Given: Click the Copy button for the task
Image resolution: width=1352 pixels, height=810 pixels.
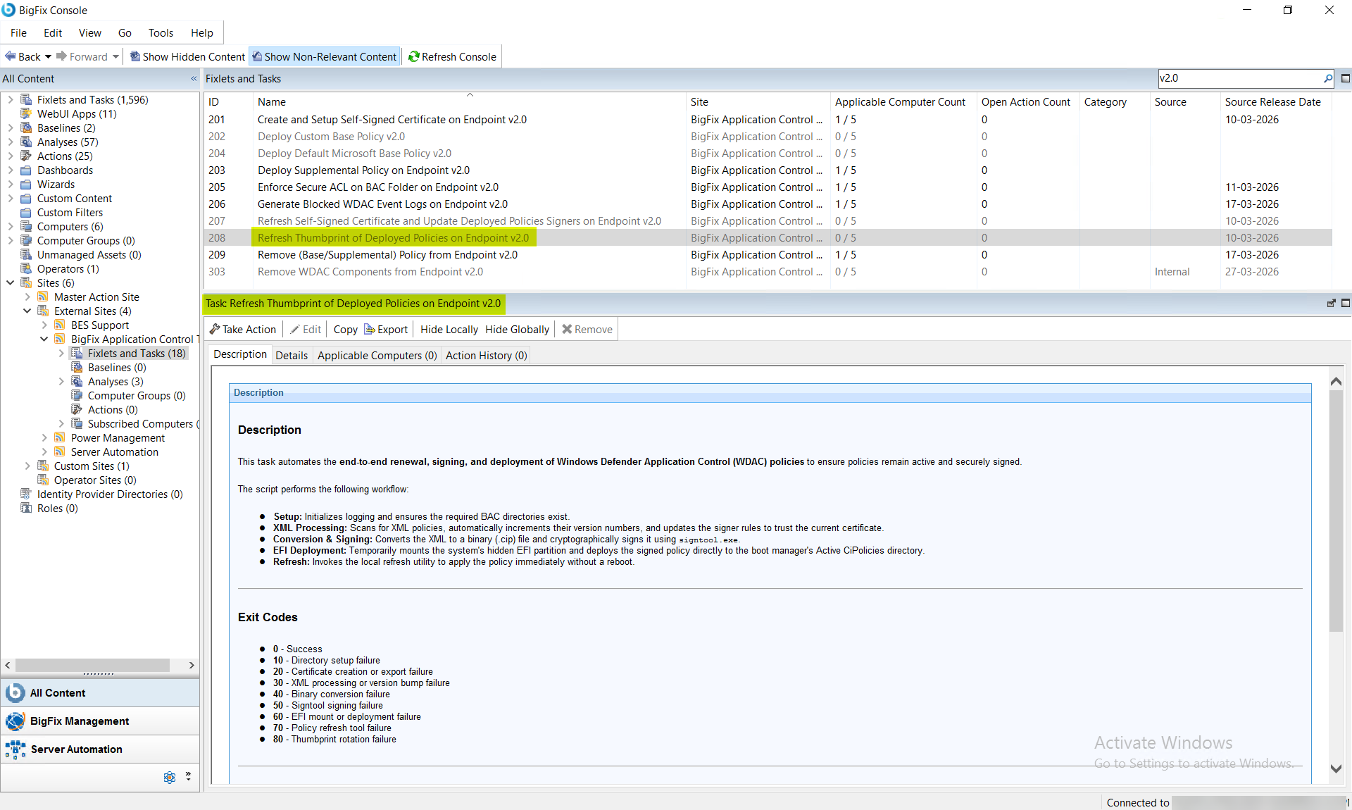Looking at the screenshot, I should point(344,329).
